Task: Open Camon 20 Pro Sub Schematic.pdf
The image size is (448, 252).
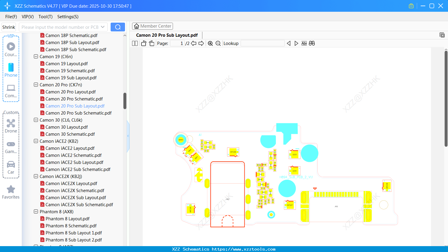Action: click(79, 113)
